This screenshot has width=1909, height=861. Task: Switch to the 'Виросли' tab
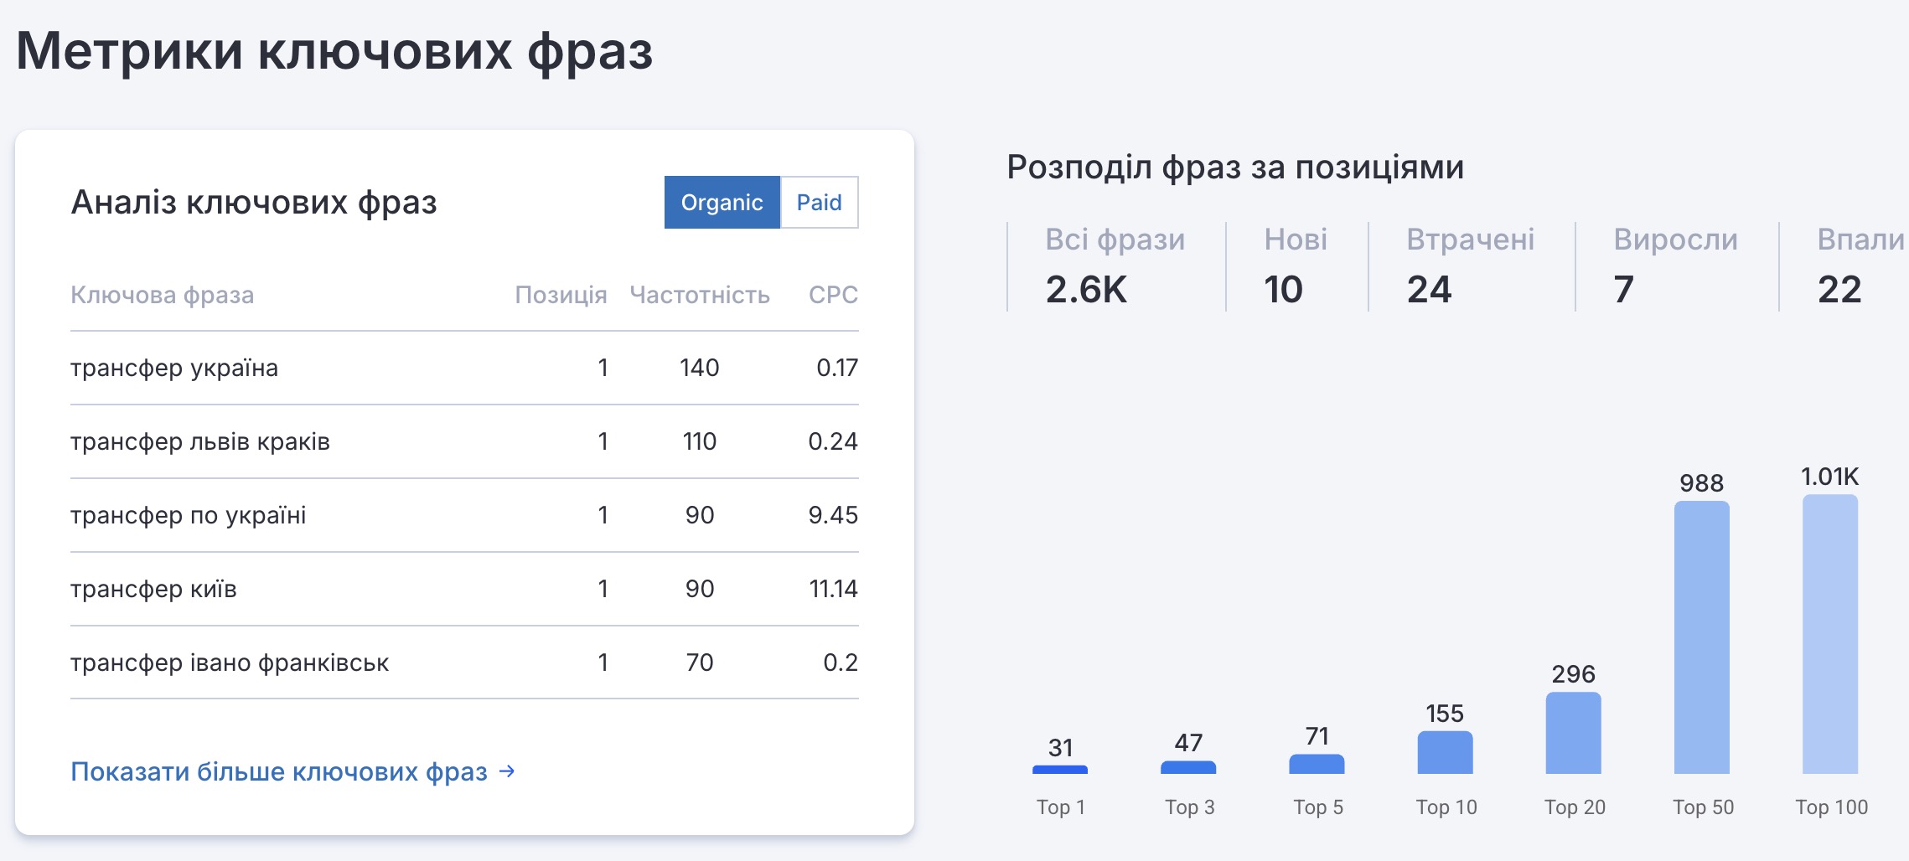[x=1675, y=266]
